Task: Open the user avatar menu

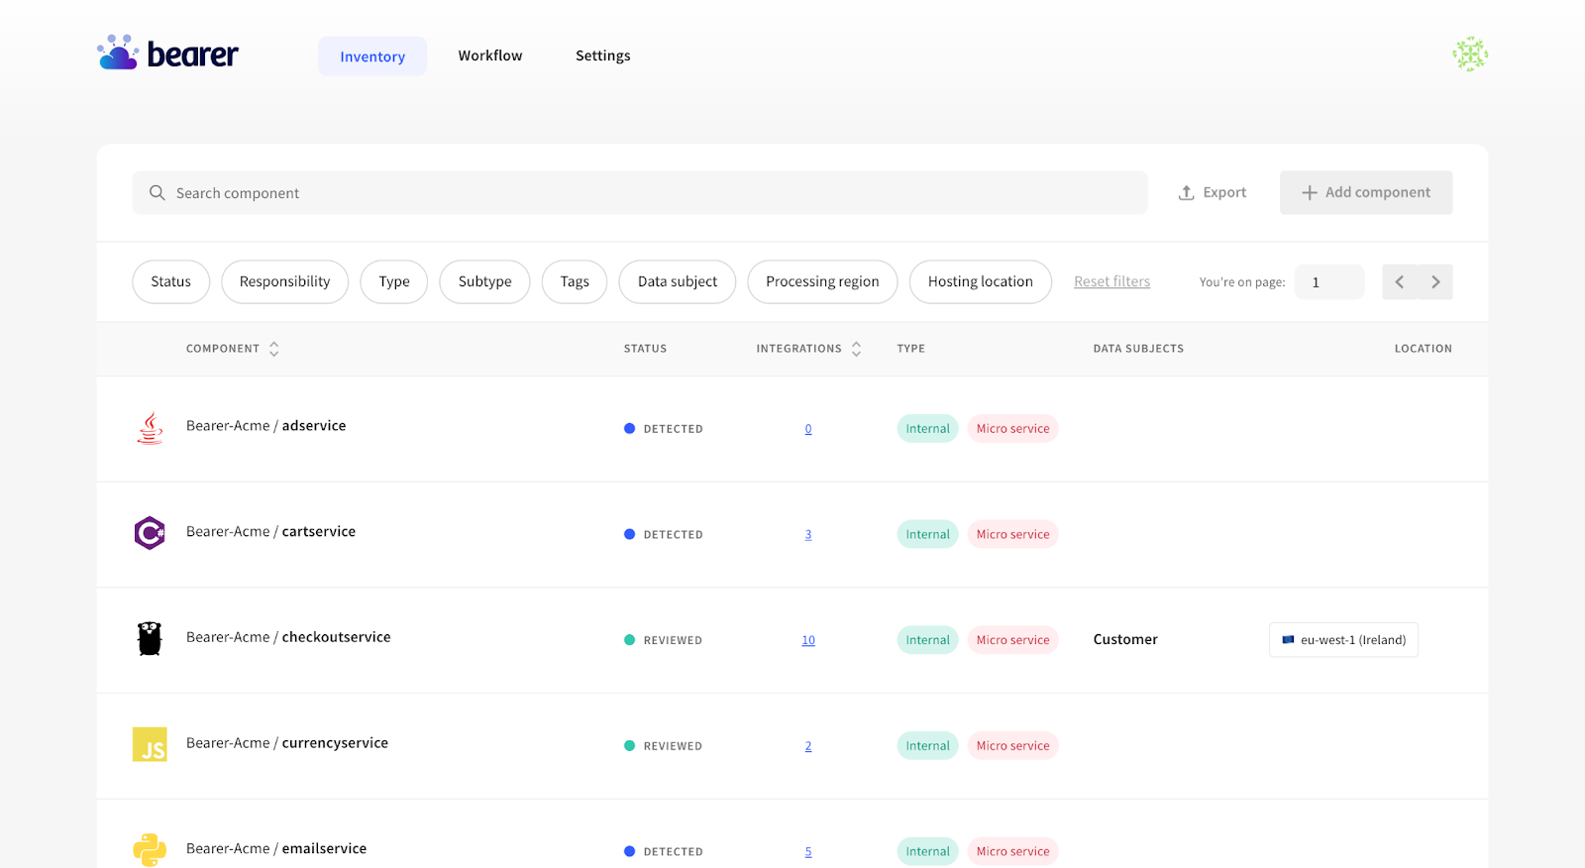Action: point(1470,54)
